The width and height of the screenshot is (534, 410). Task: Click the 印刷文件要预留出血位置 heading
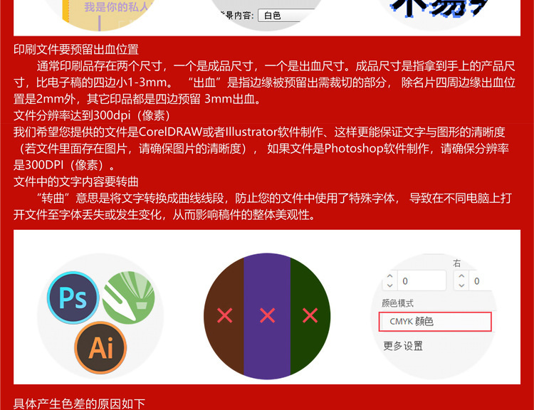[x=76, y=50]
